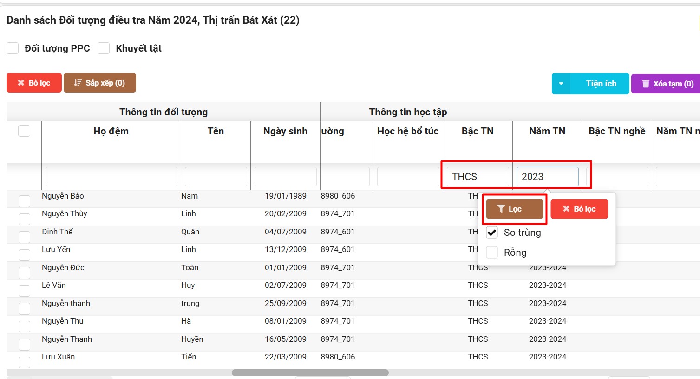Click Bỏ lọc in the filter popup

point(579,209)
